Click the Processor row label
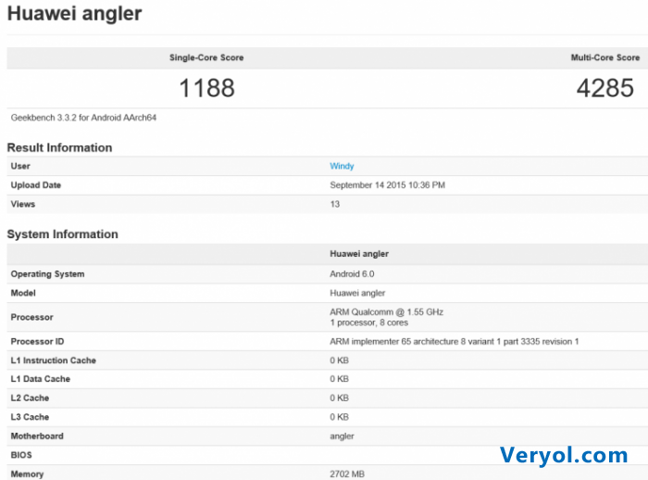 coord(31,317)
